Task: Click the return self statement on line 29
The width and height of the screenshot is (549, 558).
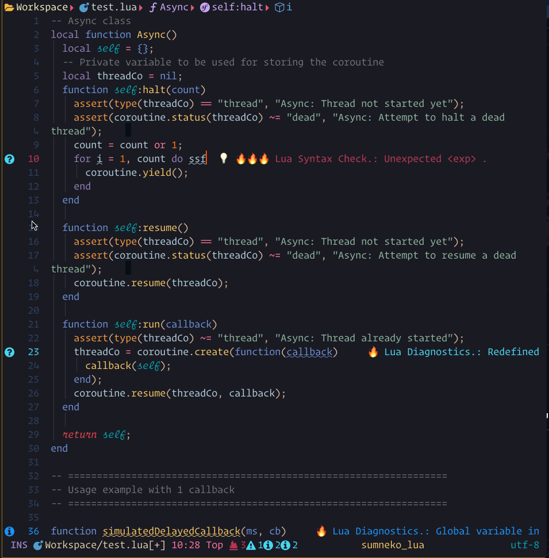Action: 96,435
